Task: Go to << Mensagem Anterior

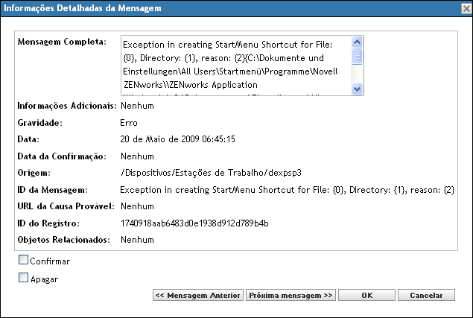Action: click(x=197, y=296)
